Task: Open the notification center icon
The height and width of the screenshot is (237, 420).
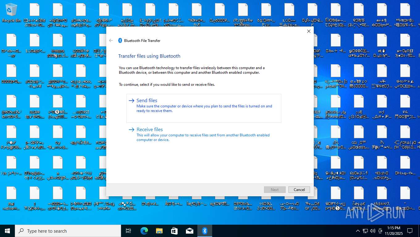Action: coord(410,231)
